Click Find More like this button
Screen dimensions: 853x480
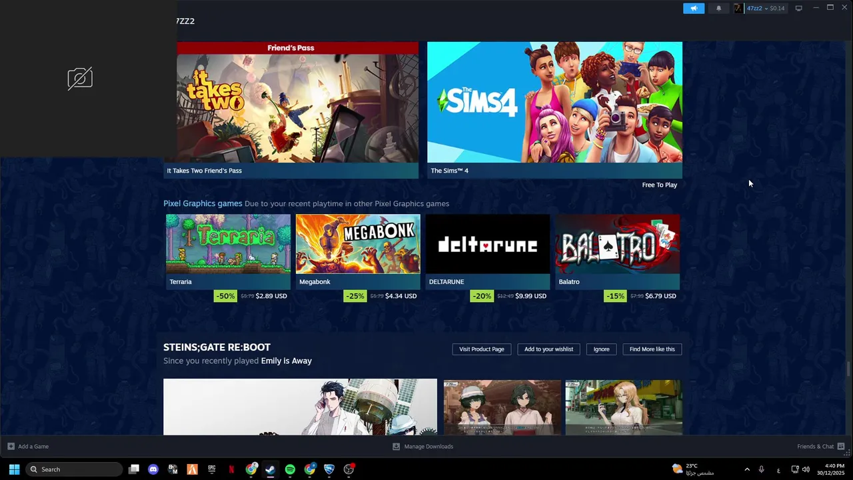coord(652,349)
